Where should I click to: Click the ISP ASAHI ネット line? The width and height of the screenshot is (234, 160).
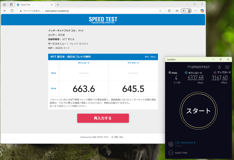coord(59,48)
